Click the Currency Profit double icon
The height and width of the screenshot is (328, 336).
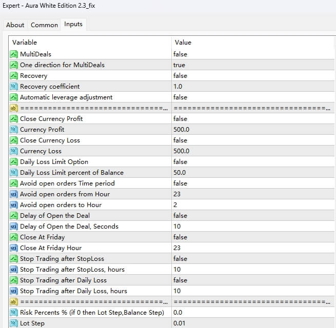click(14, 130)
